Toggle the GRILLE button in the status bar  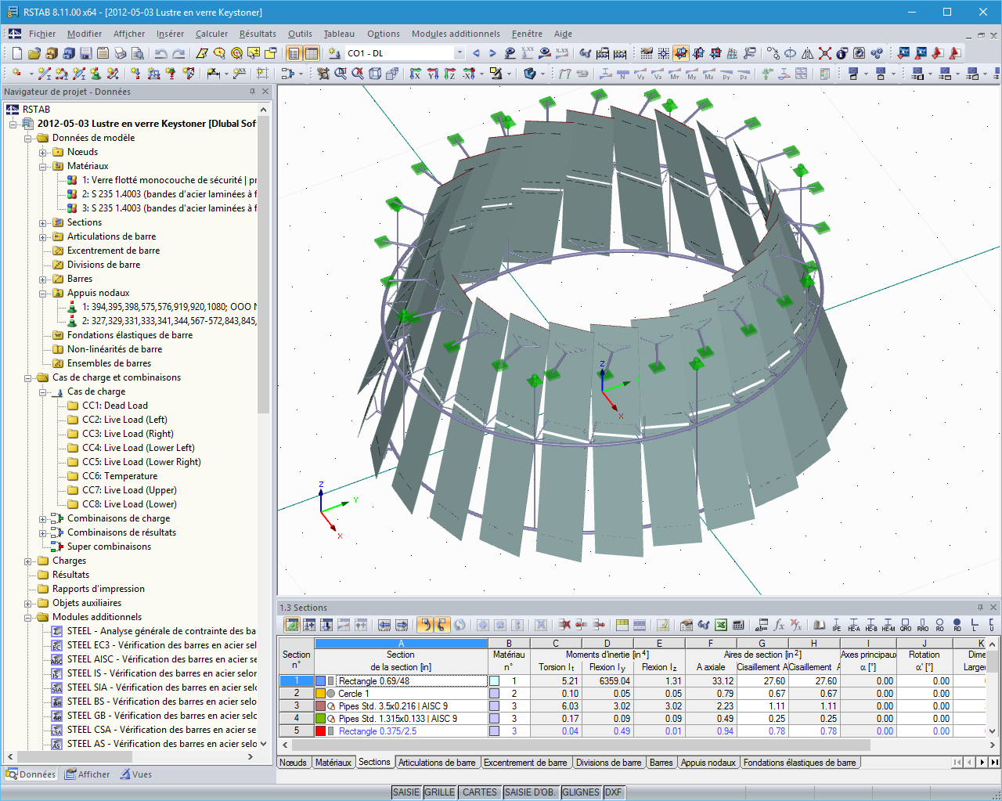pyautogui.click(x=440, y=792)
